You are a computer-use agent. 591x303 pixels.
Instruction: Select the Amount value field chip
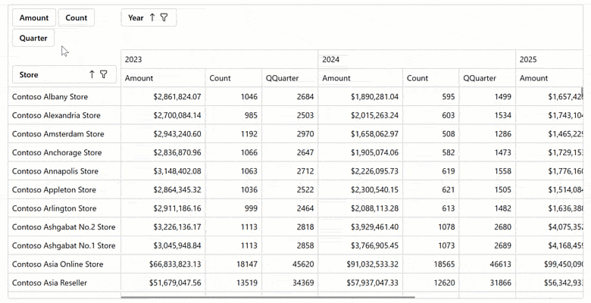pyautogui.click(x=34, y=17)
